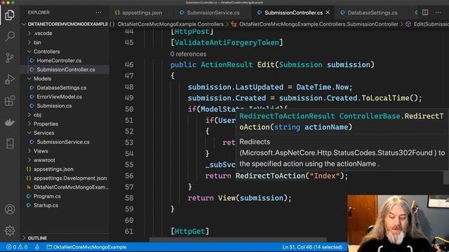Click the split editor right icon
Screen dimensions: 449x252
(x=425, y=13)
